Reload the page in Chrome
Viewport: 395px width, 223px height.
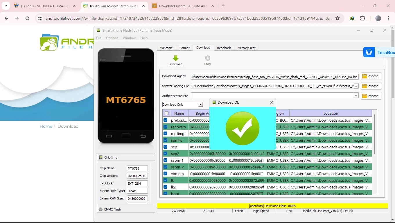[x=27, y=18]
